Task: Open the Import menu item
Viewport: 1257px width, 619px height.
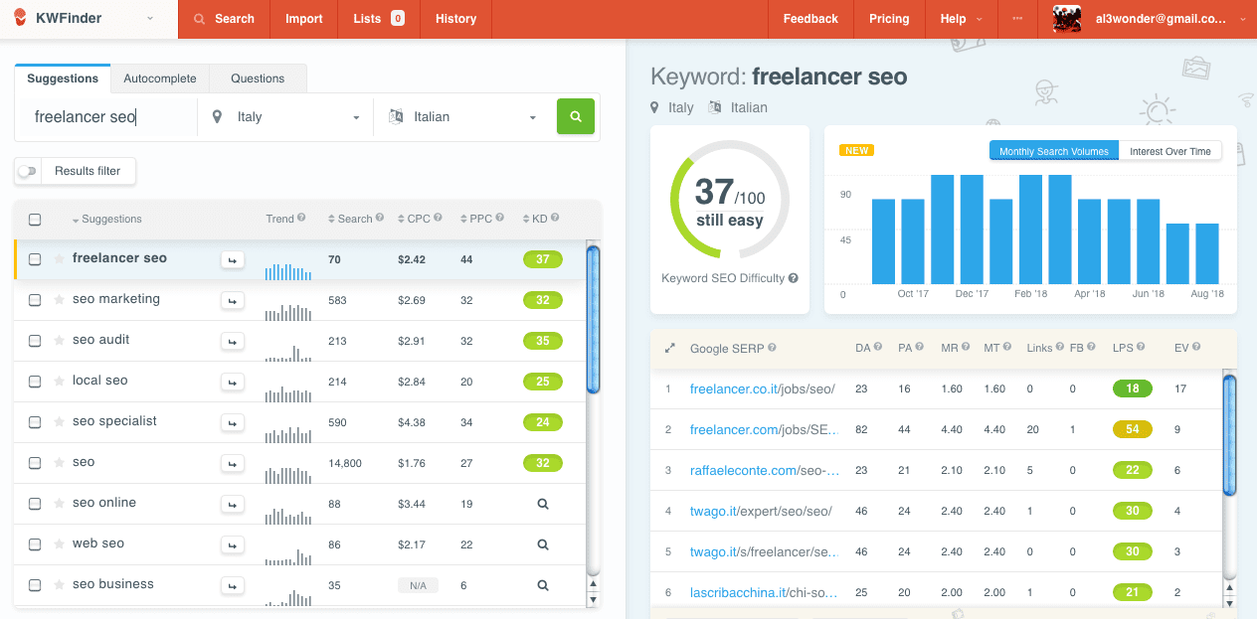Action: click(x=304, y=19)
